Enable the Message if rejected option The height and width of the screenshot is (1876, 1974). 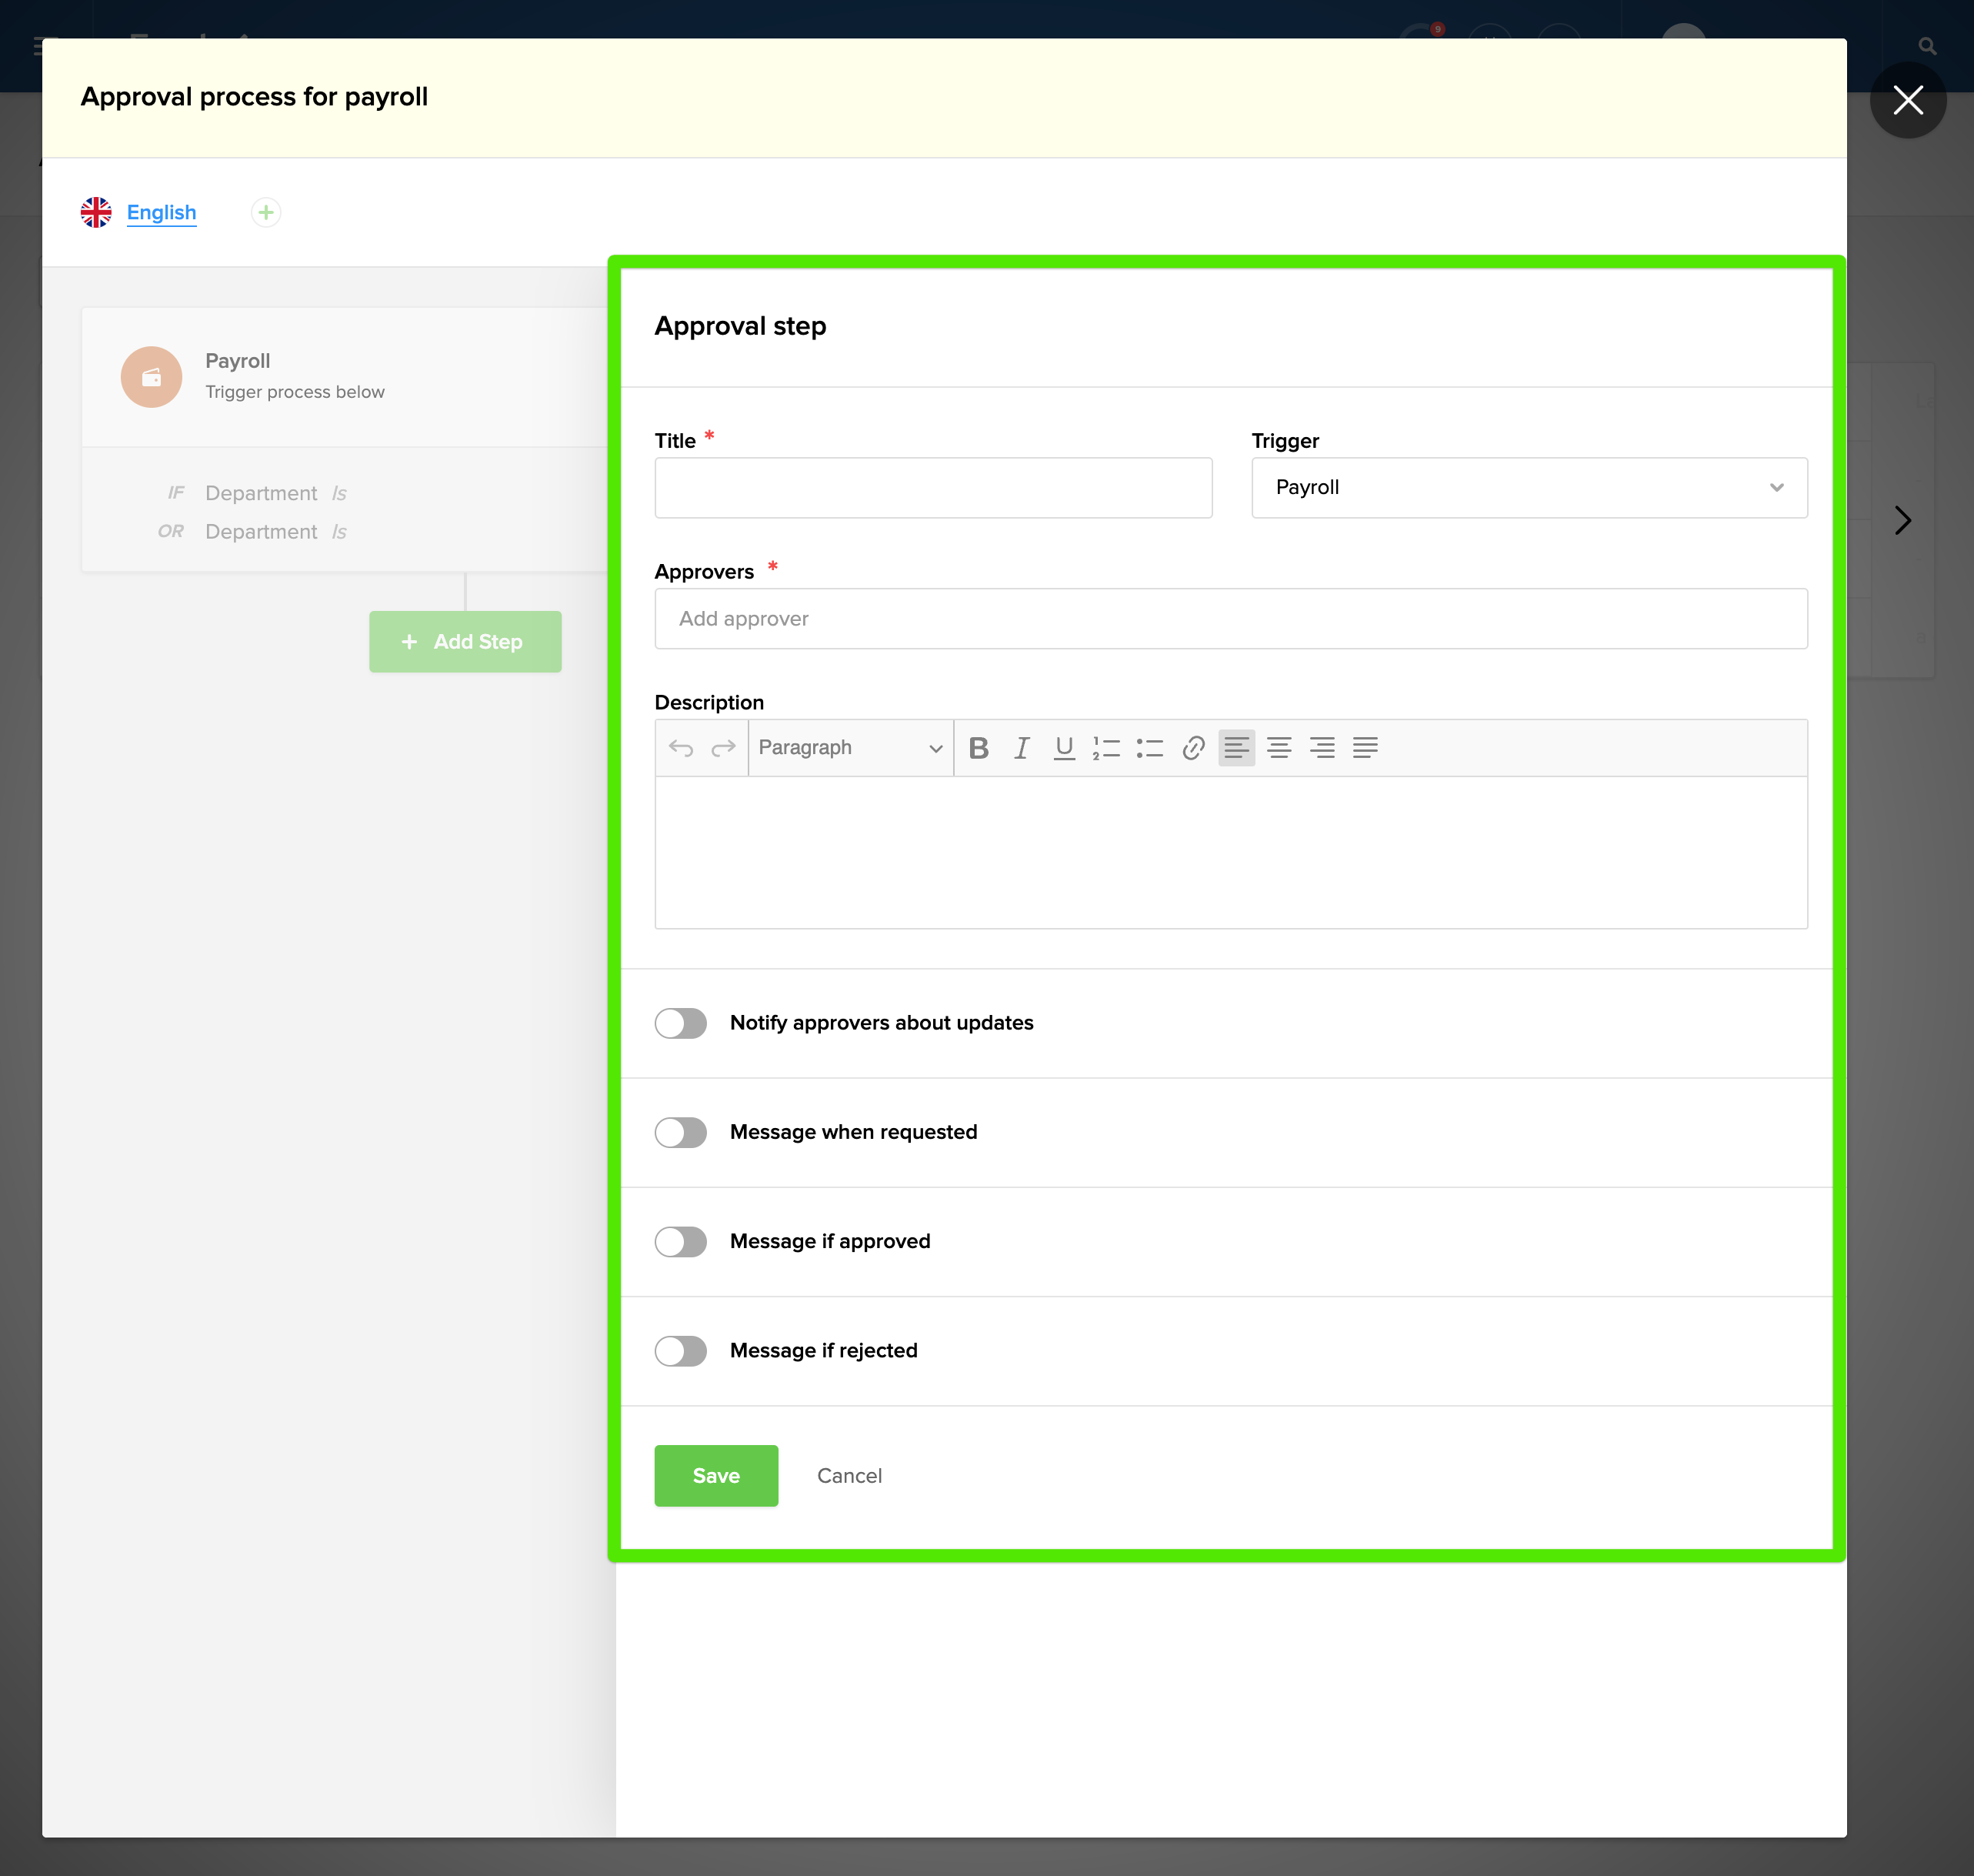coord(681,1351)
